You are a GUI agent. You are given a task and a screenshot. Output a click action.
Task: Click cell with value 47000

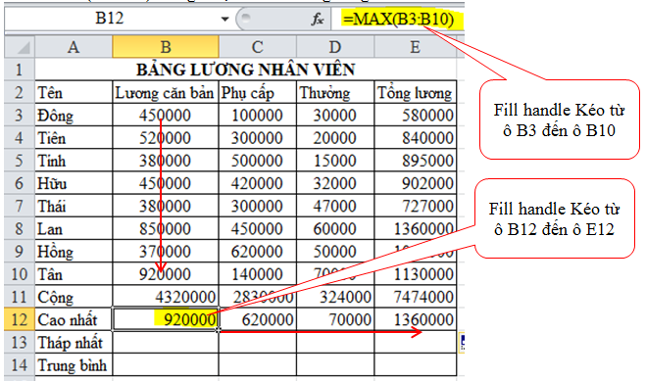point(335,206)
